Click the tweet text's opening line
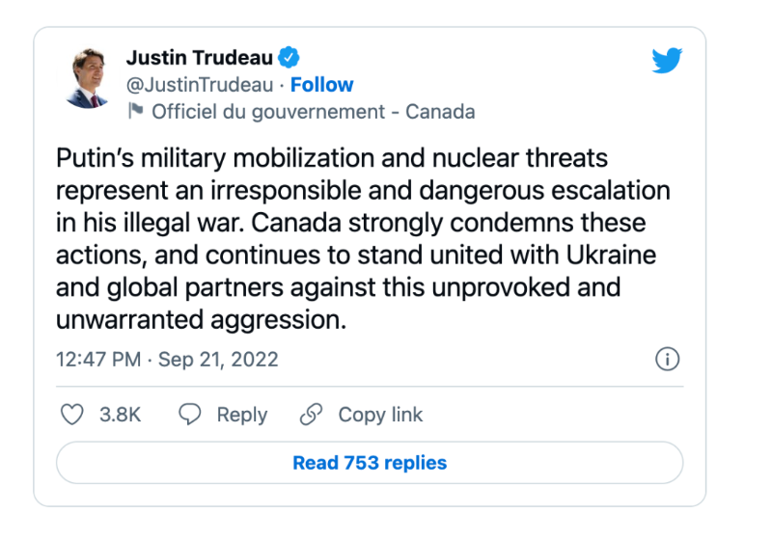 [332, 158]
